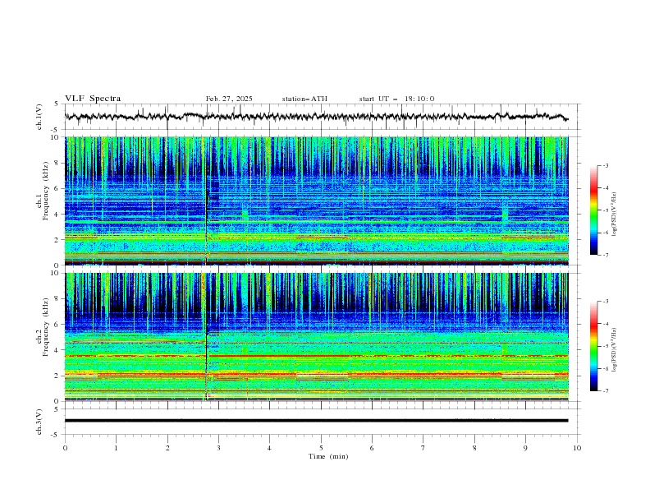This screenshot has height=503, width=650.
Task: Click the ch.1 colorbar 'log(PSD)(V²/Hz)' label
Action: click(615, 215)
